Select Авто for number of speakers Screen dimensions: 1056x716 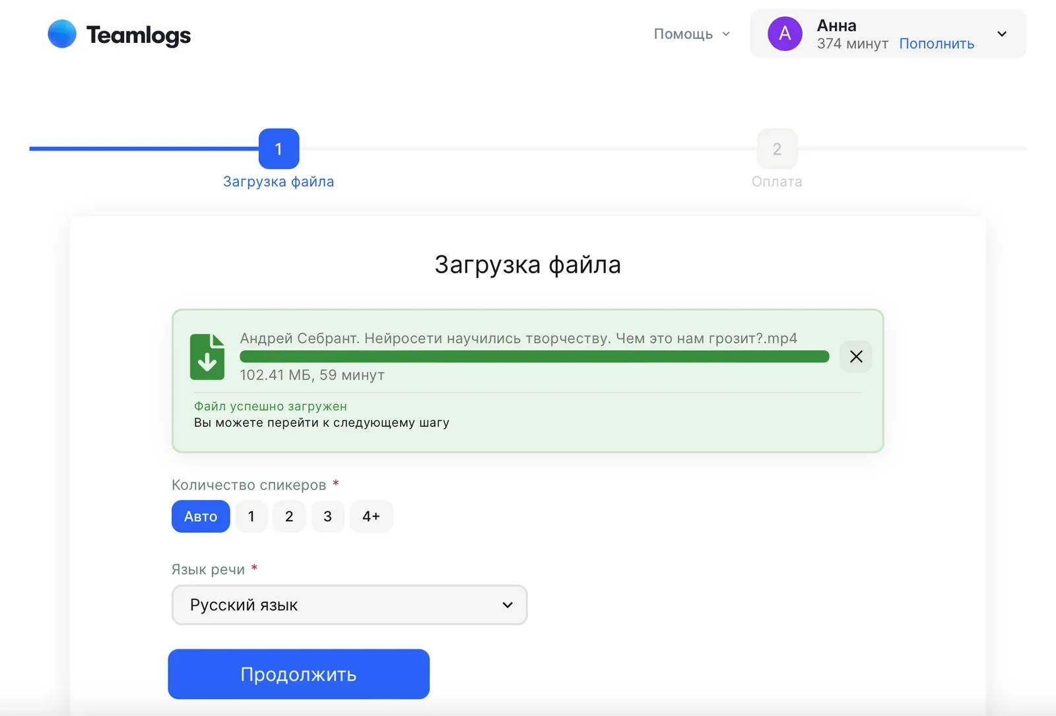point(201,516)
